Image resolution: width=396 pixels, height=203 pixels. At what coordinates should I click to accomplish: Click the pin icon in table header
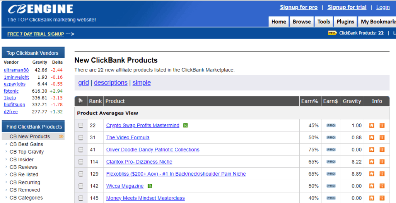80,101
